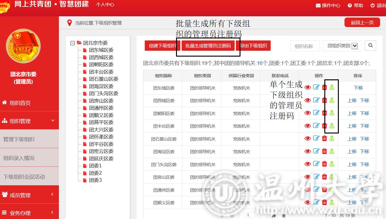
Task: Select 团海淀区委 in the organization tree
Action: click(x=101, y=86)
